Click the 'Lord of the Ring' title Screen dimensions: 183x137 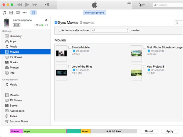coord(82,66)
